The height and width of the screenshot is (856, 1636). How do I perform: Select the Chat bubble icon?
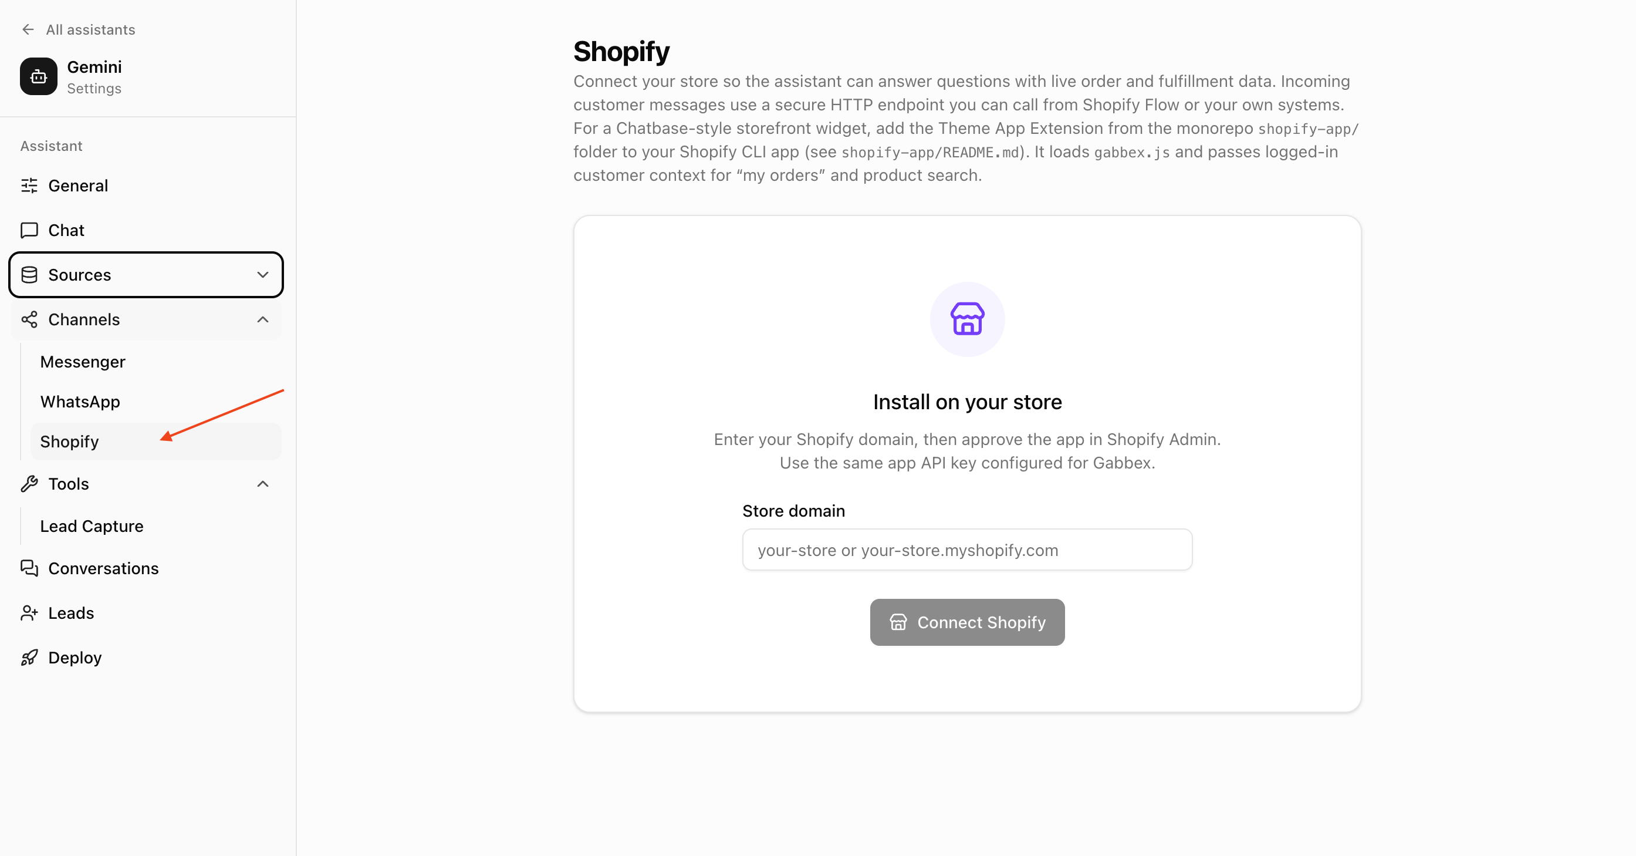coord(29,230)
